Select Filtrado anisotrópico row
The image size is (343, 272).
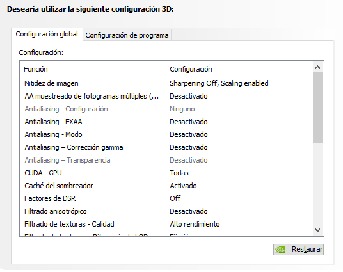[x=166, y=211]
